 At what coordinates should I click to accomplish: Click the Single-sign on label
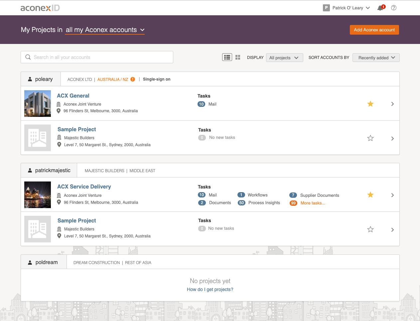point(157,79)
